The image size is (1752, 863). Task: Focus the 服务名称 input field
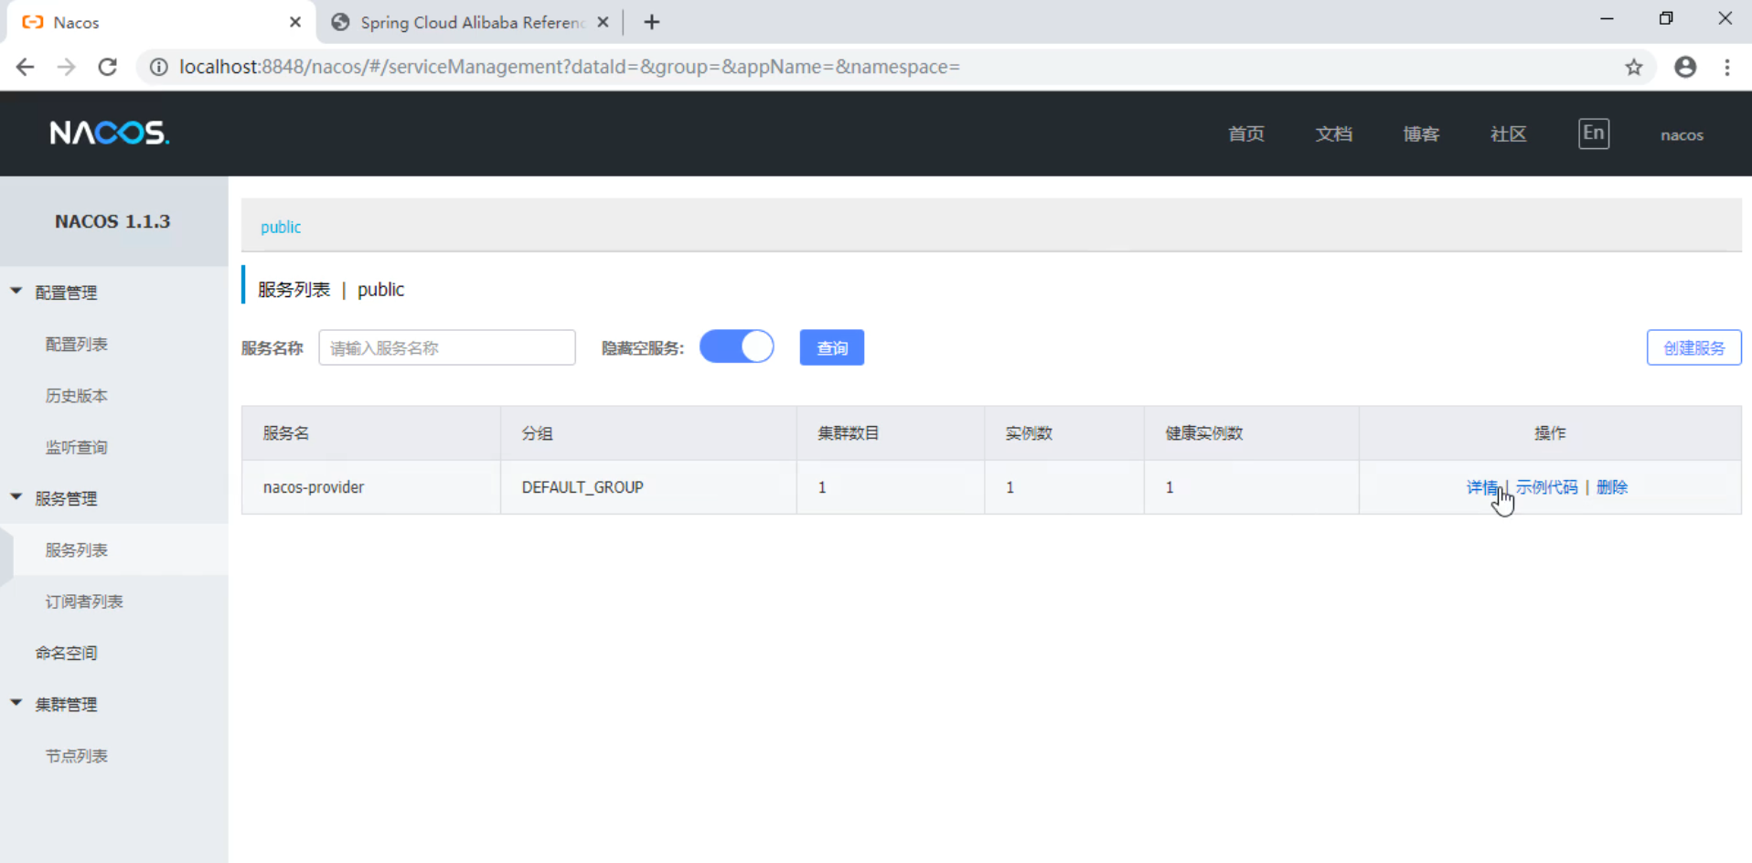click(447, 347)
